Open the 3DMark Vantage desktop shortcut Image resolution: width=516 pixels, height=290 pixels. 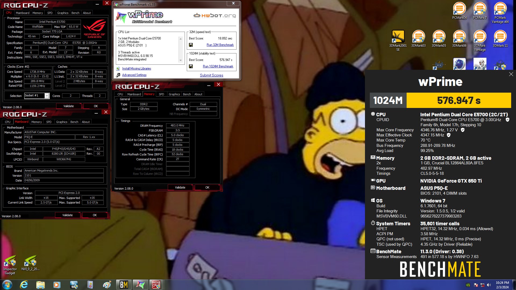tap(480, 41)
